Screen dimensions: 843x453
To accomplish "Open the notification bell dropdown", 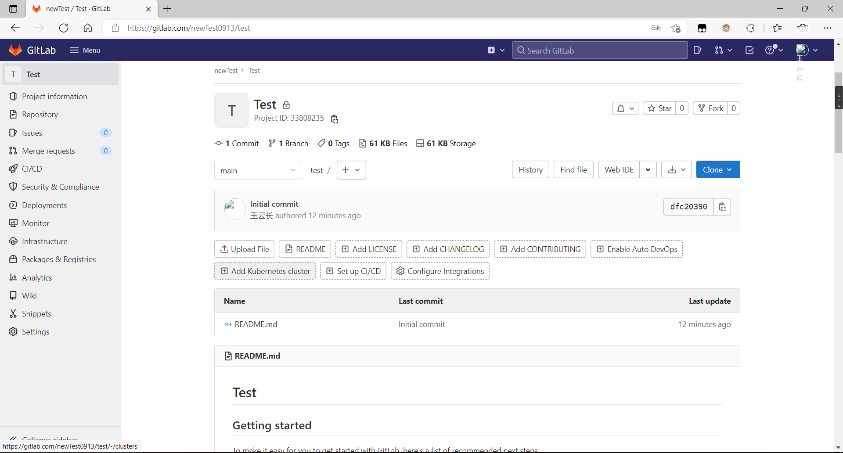I will point(625,108).
